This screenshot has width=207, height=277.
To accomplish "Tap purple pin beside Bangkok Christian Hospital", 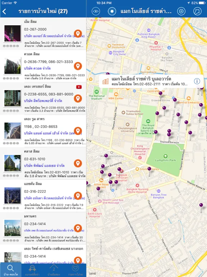I will point(119,169).
